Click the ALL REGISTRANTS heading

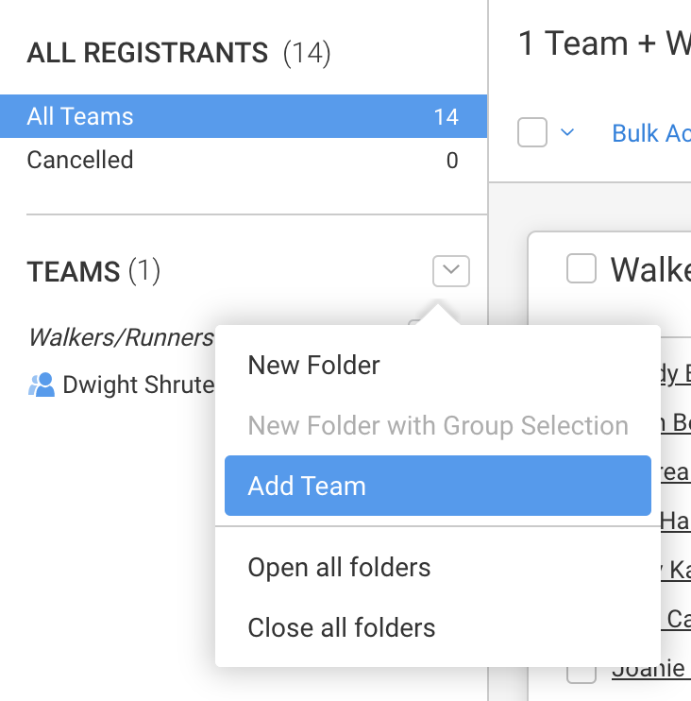[x=147, y=53]
